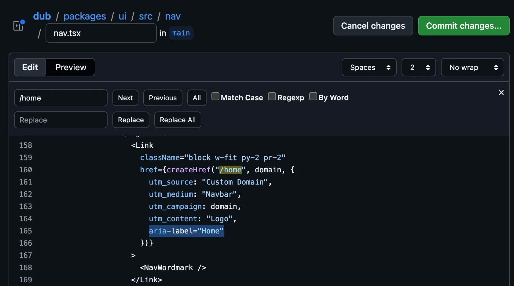Click the Commit changes button
The height and width of the screenshot is (286, 514).
(x=464, y=26)
